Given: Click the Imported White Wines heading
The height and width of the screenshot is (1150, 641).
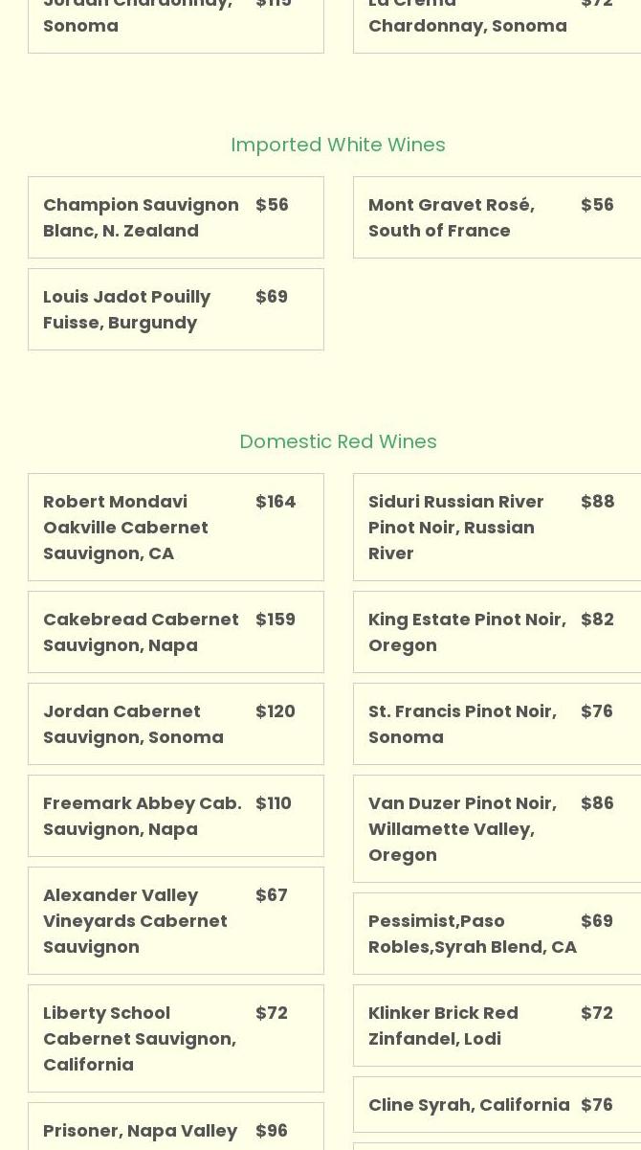Looking at the screenshot, I should (x=338, y=145).
